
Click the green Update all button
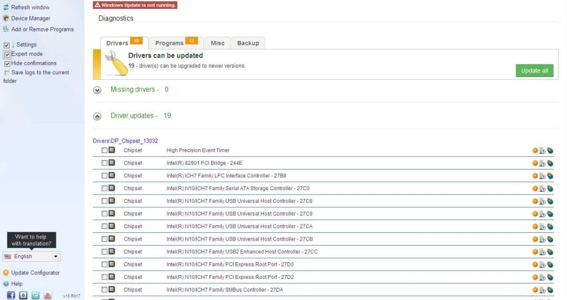click(x=534, y=70)
